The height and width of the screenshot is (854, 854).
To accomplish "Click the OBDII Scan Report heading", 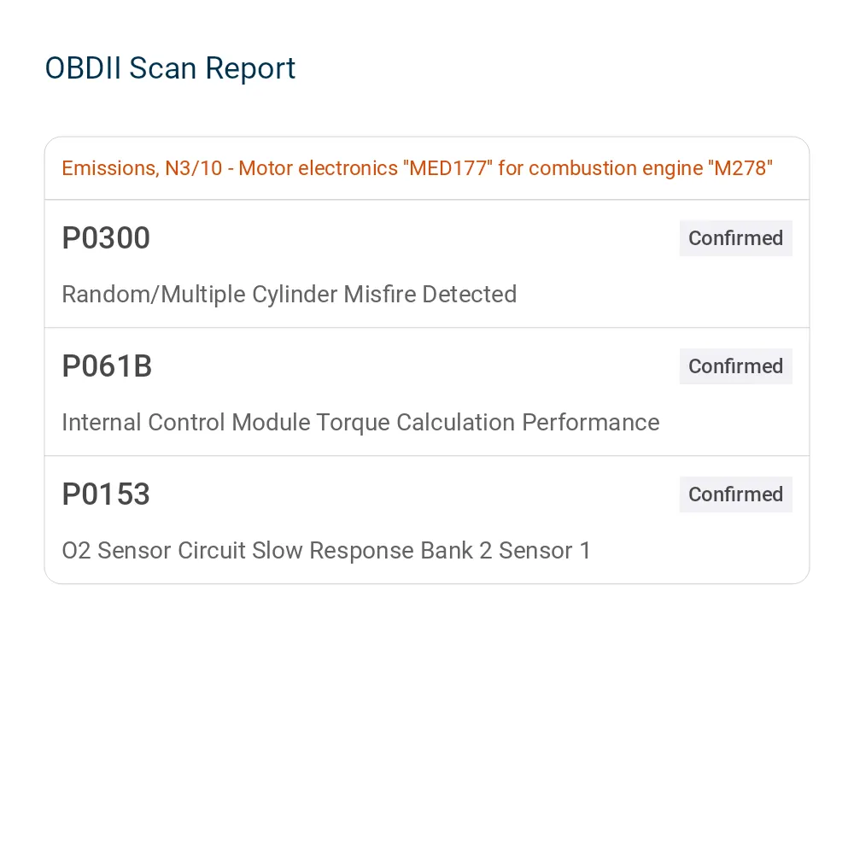I will (x=170, y=68).
